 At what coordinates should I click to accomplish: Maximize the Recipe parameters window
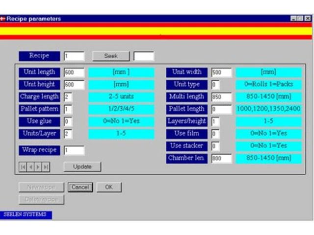(301, 19)
